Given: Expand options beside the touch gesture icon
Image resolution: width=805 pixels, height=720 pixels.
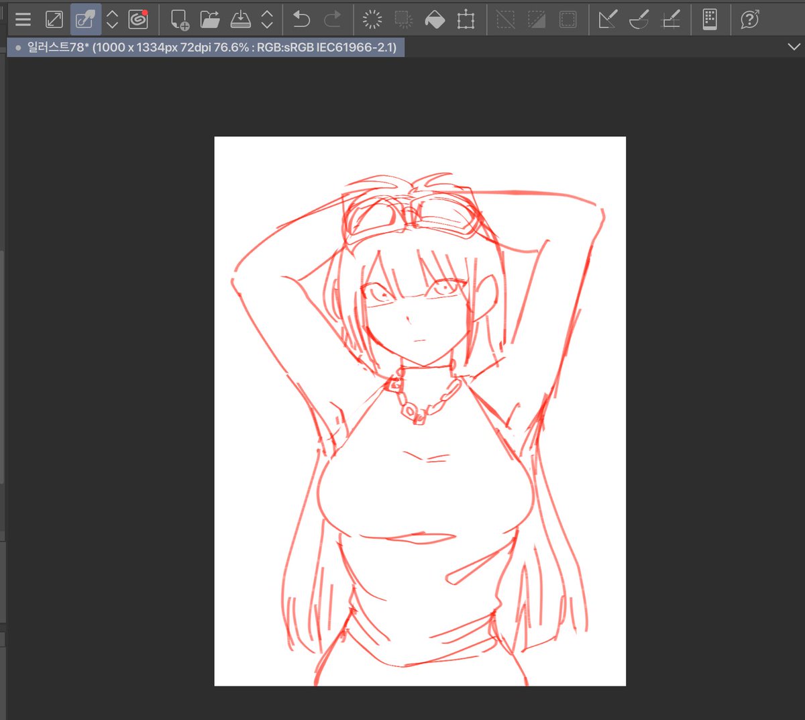Looking at the screenshot, I should pos(112,19).
